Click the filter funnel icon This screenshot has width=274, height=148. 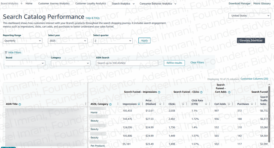[6, 52]
